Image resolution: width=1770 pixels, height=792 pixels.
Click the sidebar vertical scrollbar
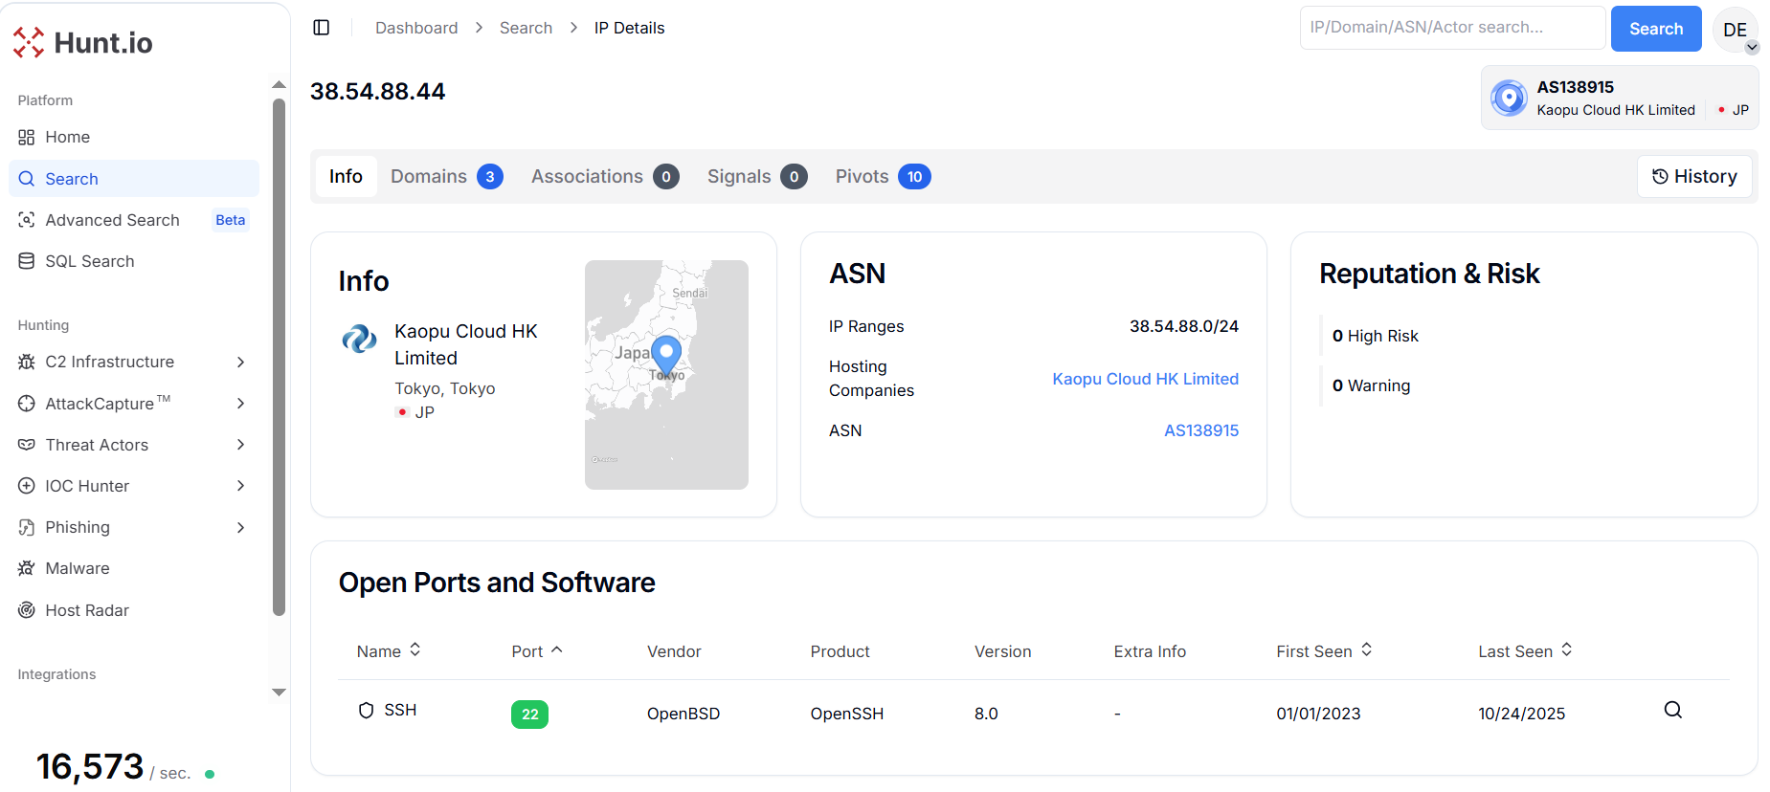279,354
